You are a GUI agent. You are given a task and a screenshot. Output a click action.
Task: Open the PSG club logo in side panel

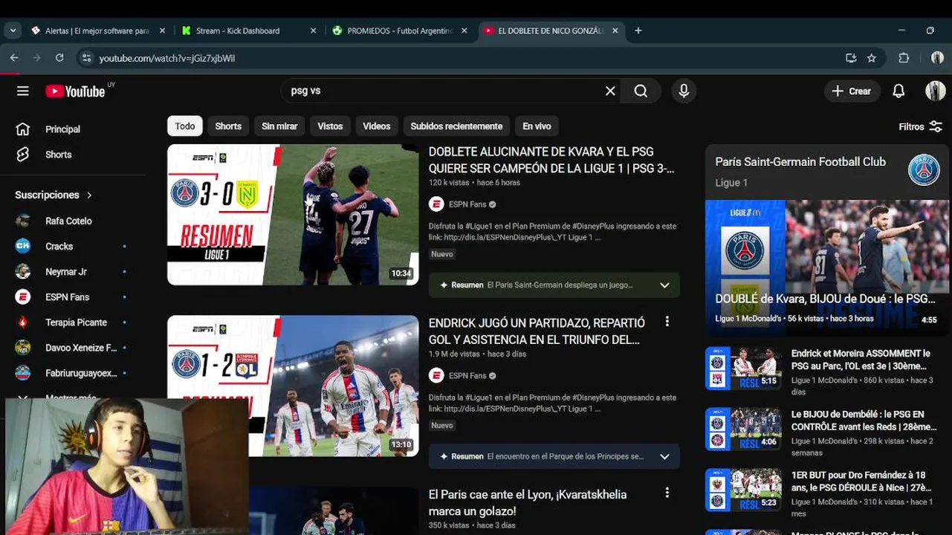click(924, 170)
